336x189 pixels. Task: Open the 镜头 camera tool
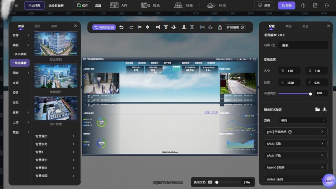pos(151,5)
